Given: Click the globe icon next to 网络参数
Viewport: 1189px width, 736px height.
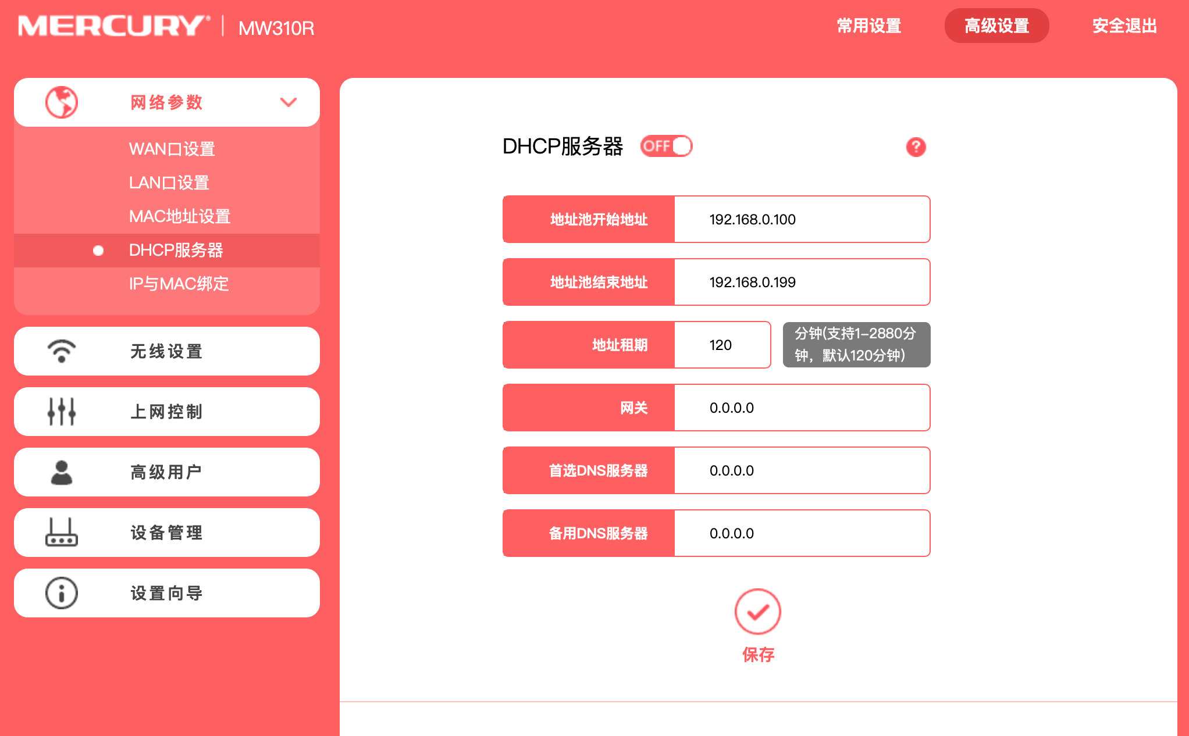Looking at the screenshot, I should click(61, 102).
